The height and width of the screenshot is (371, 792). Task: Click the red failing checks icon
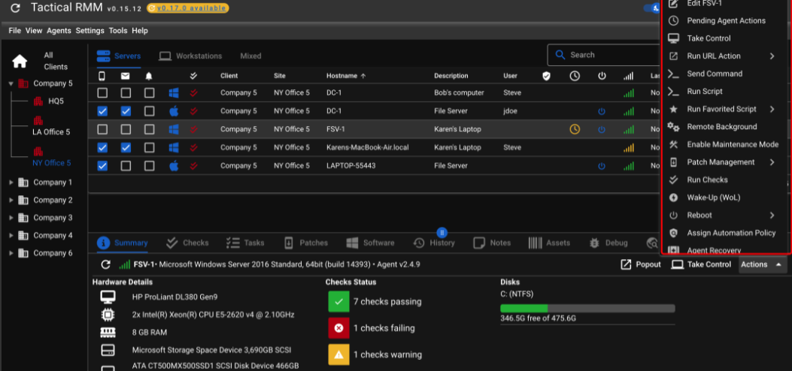339,328
